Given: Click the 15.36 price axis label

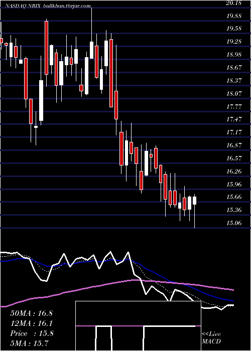Looking at the screenshot, I should click(x=234, y=210).
